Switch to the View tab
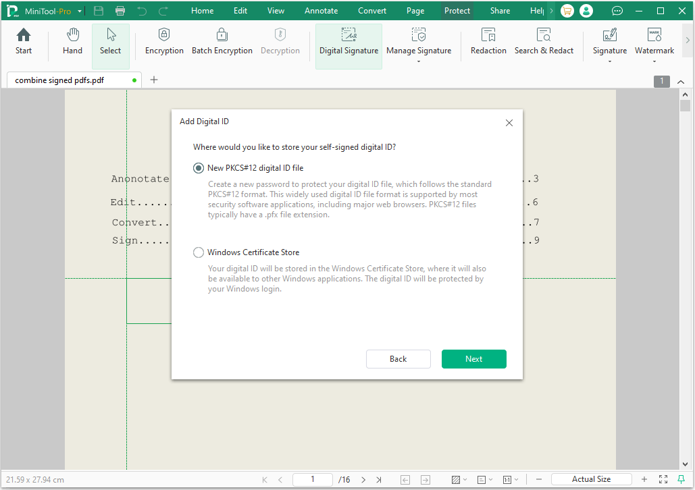 (x=276, y=11)
